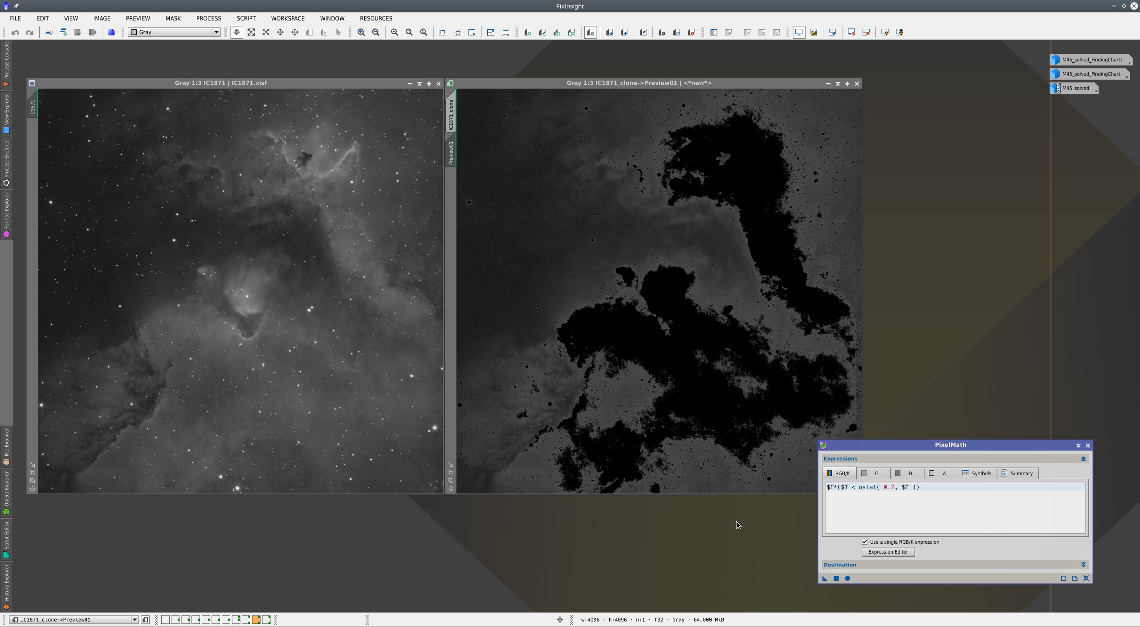Click the M45_solved_FindingChart icon
1140x627 pixels.
1089,74
